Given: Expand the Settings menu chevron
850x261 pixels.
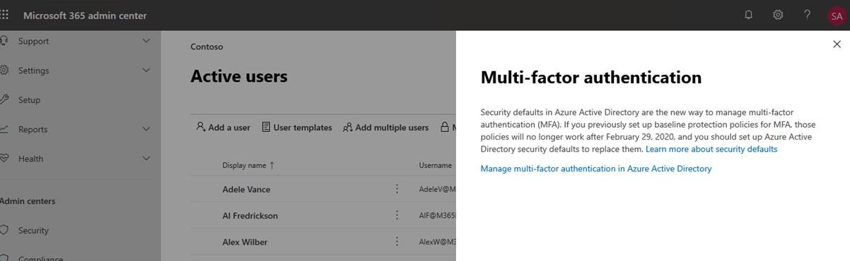Looking at the screenshot, I should (x=146, y=70).
